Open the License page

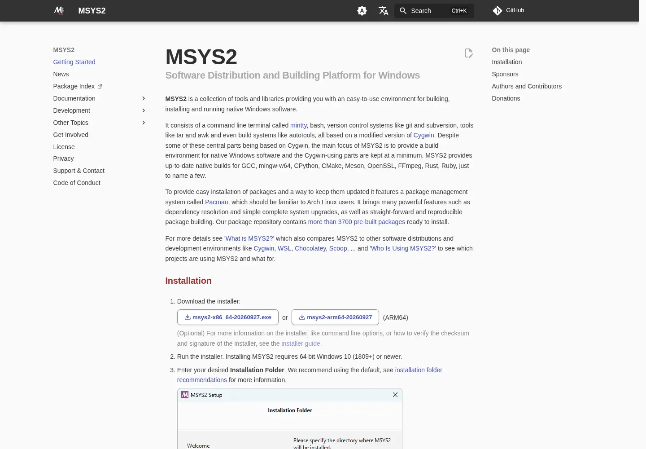click(64, 147)
